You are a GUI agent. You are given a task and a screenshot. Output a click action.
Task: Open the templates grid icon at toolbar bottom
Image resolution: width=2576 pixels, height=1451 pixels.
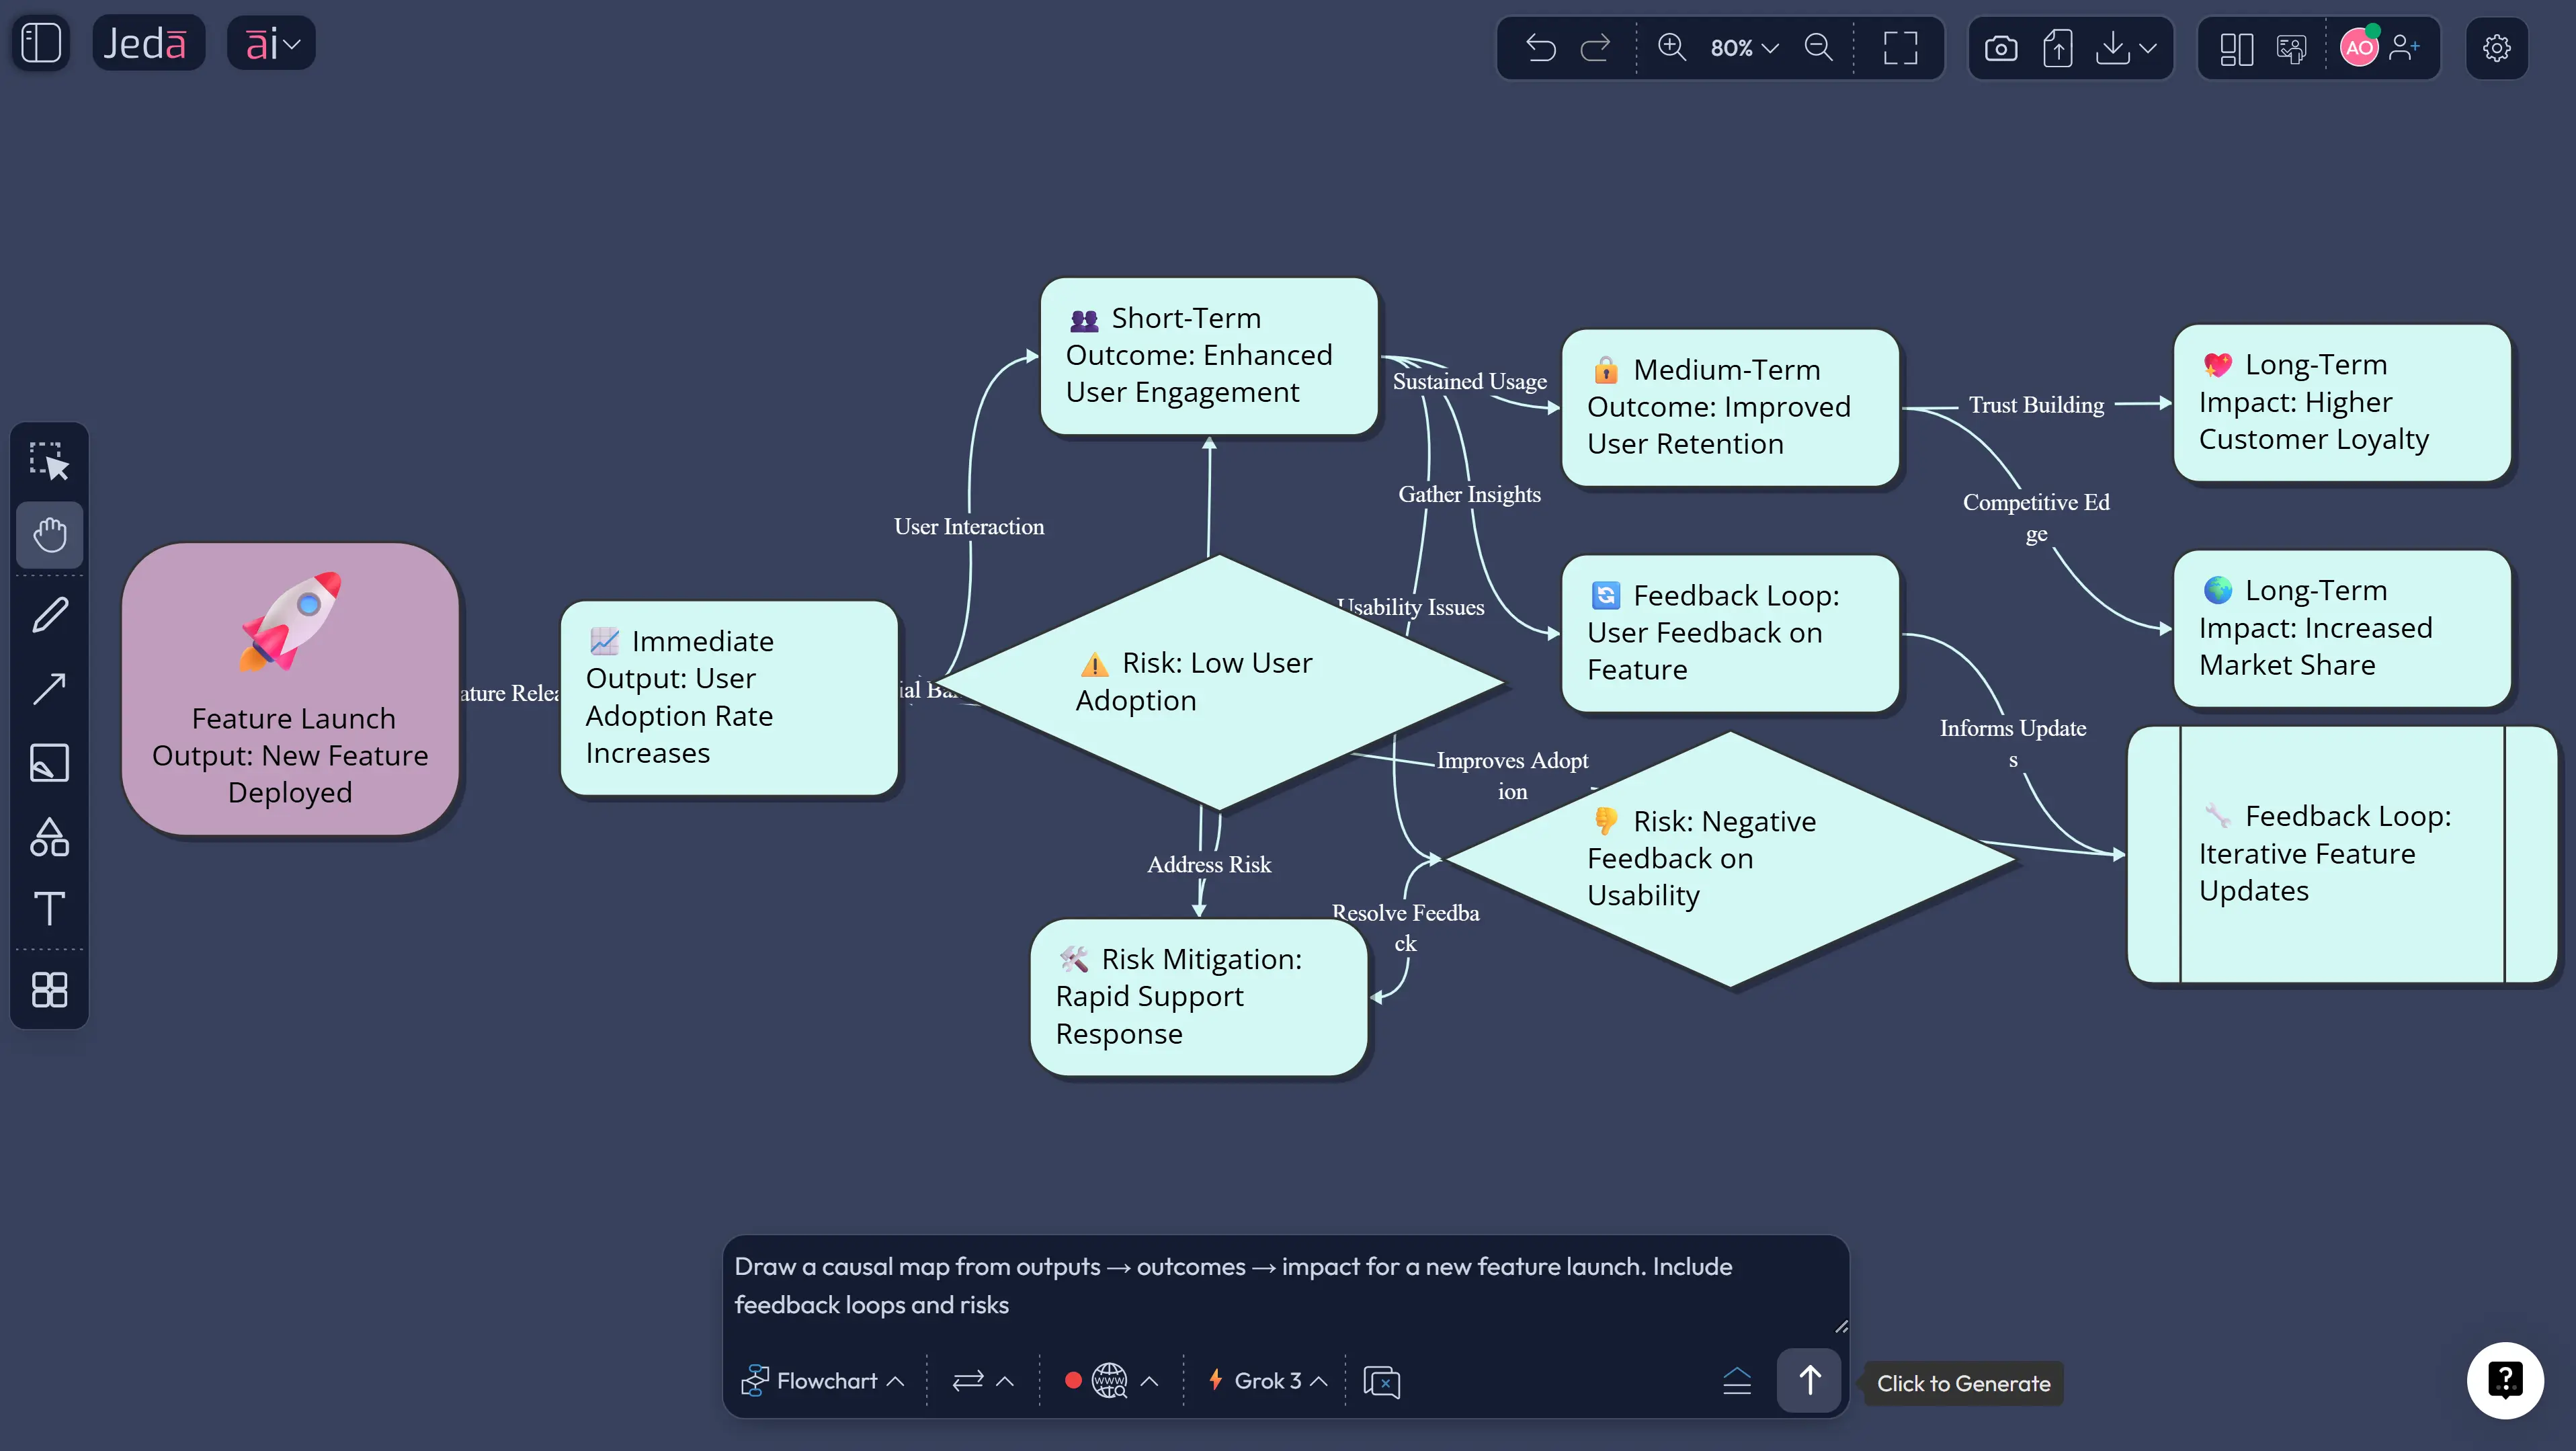[49, 989]
